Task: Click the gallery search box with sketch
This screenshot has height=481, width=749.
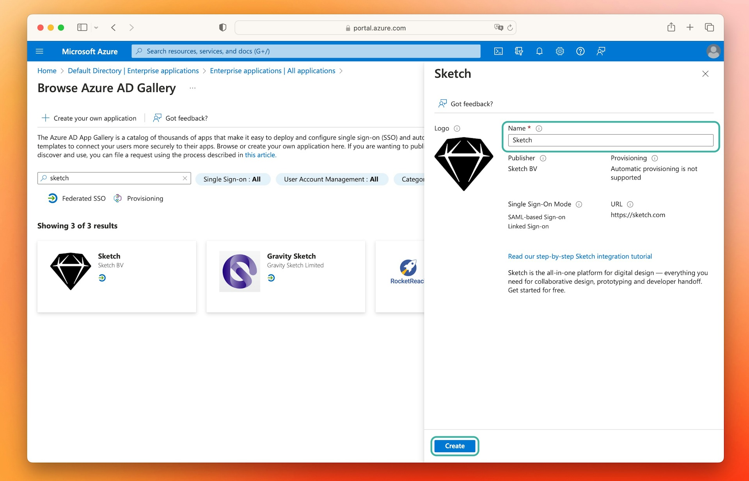Action: click(114, 178)
